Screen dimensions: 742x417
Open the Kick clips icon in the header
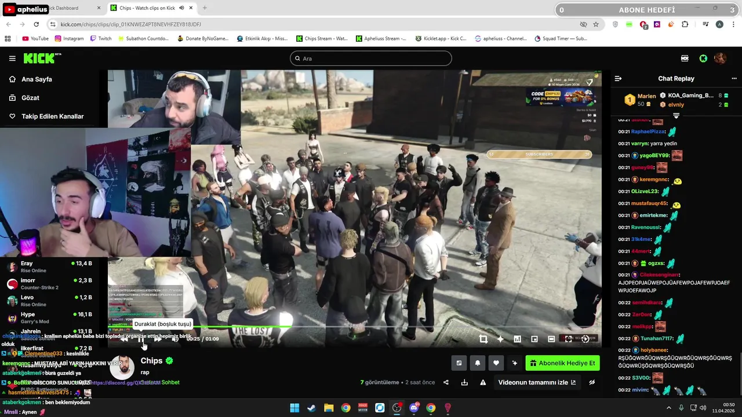pyautogui.click(x=685, y=58)
